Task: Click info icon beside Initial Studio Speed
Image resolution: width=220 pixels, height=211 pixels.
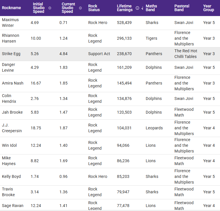Action: [50, 8]
